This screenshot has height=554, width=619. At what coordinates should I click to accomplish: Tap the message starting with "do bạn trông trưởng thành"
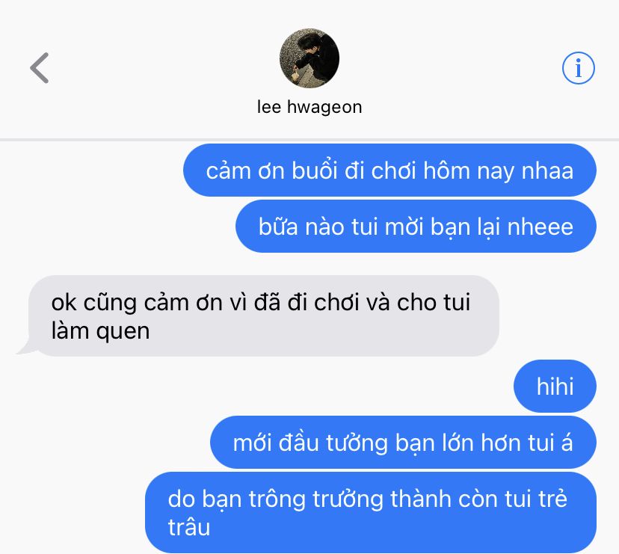click(371, 513)
